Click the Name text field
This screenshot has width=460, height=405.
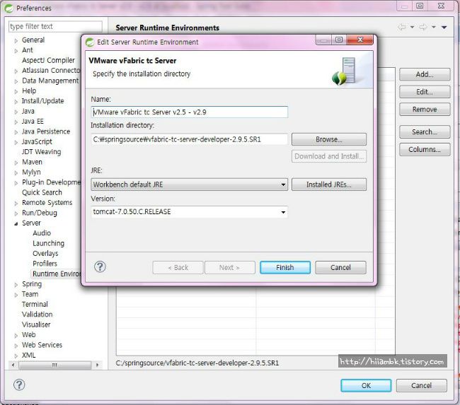(189, 112)
